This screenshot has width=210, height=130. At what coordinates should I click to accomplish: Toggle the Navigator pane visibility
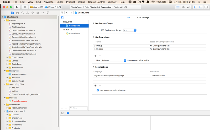click(195, 7)
